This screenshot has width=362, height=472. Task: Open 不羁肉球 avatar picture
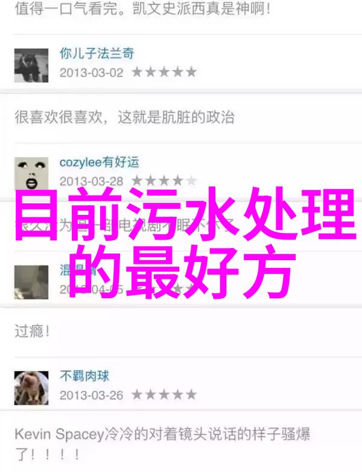pyautogui.click(x=31, y=387)
